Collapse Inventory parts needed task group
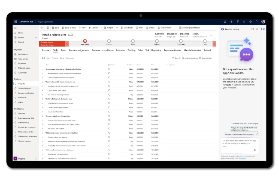 (46, 69)
